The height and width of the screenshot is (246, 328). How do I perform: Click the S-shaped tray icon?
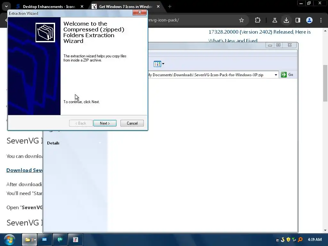pyautogui.click(x=283, y=240)
